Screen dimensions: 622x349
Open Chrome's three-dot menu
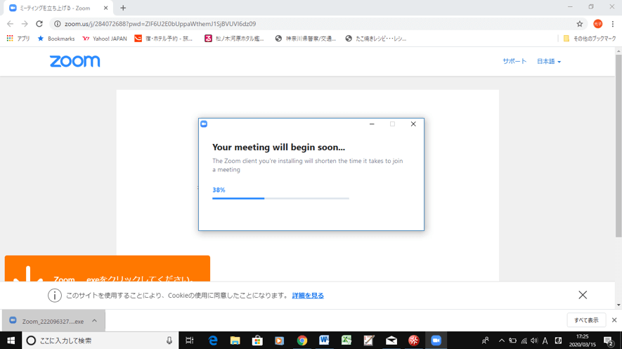[613, 24]
